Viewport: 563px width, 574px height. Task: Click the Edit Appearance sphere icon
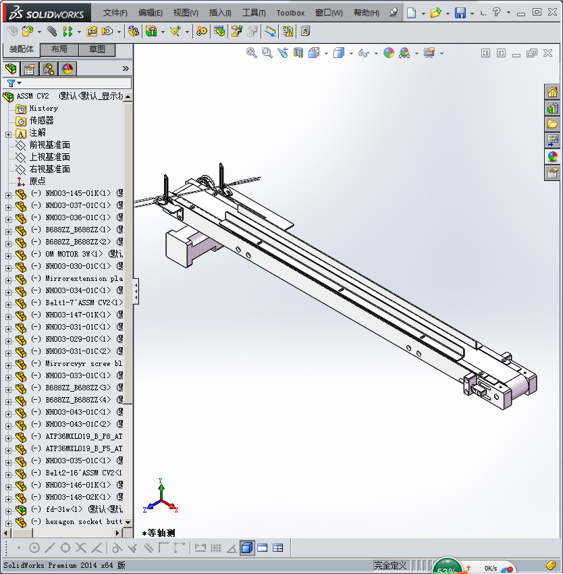pos(389,53)
